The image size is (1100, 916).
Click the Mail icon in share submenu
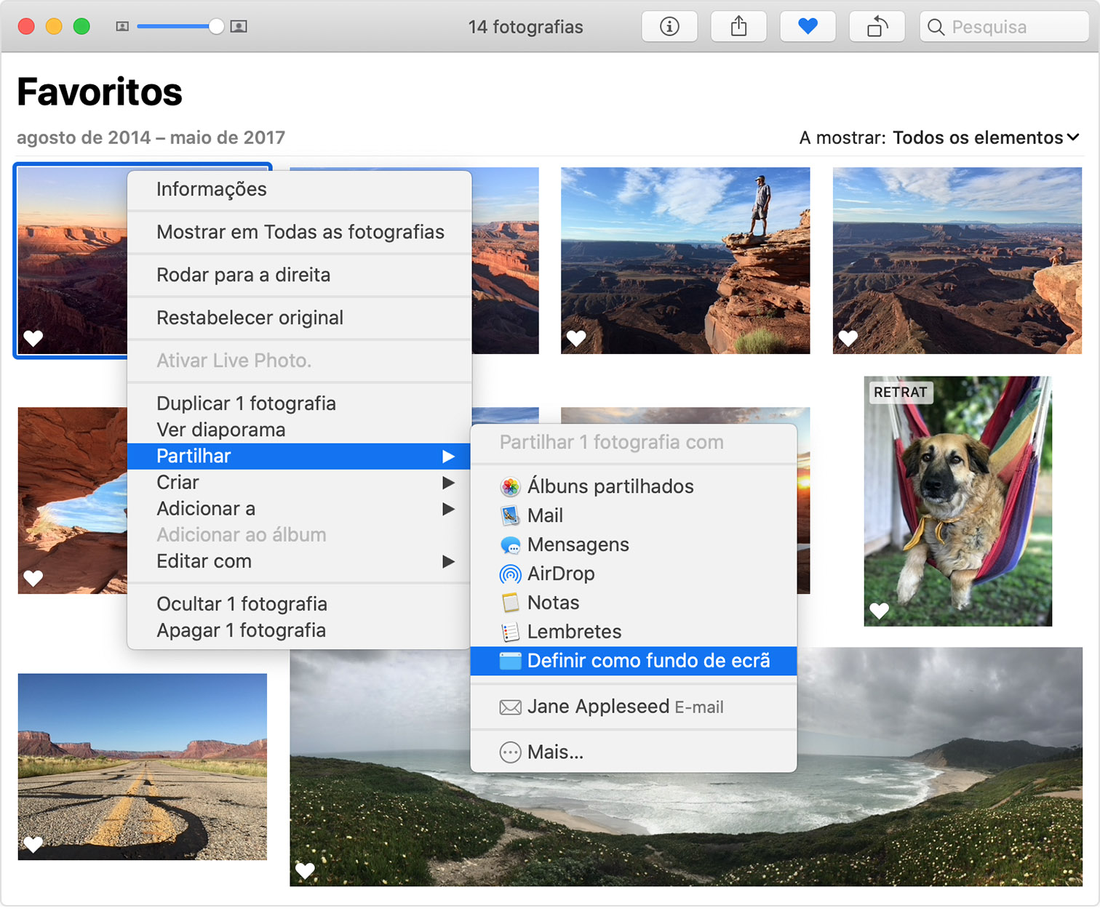coord(510,515)
